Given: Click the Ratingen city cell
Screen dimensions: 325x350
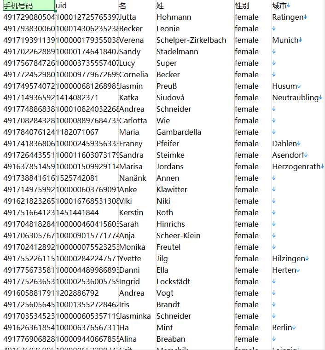Looking at the screenshot, I should click(x=297, y=17).
